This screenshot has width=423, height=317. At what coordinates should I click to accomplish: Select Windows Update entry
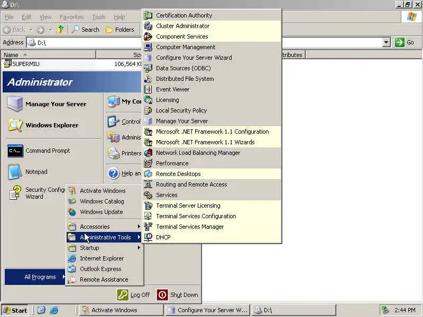click(x=104, y=212)
